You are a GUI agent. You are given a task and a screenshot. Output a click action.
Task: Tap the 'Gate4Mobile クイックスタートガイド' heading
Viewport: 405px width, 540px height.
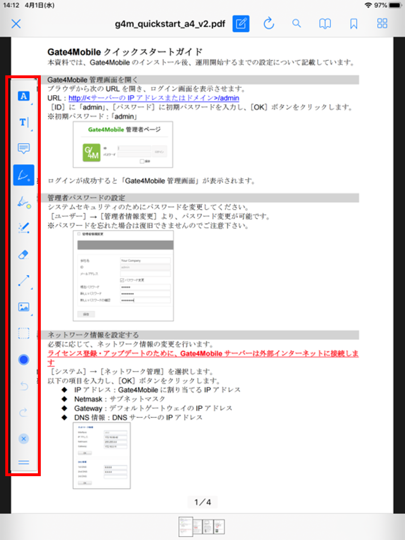(125, 52)
